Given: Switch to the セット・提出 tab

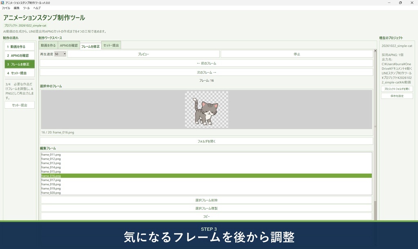Looking at the screenshot, I should [111, 46].
